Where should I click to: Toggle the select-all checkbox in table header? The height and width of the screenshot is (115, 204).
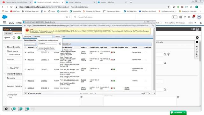pos(25,47)
